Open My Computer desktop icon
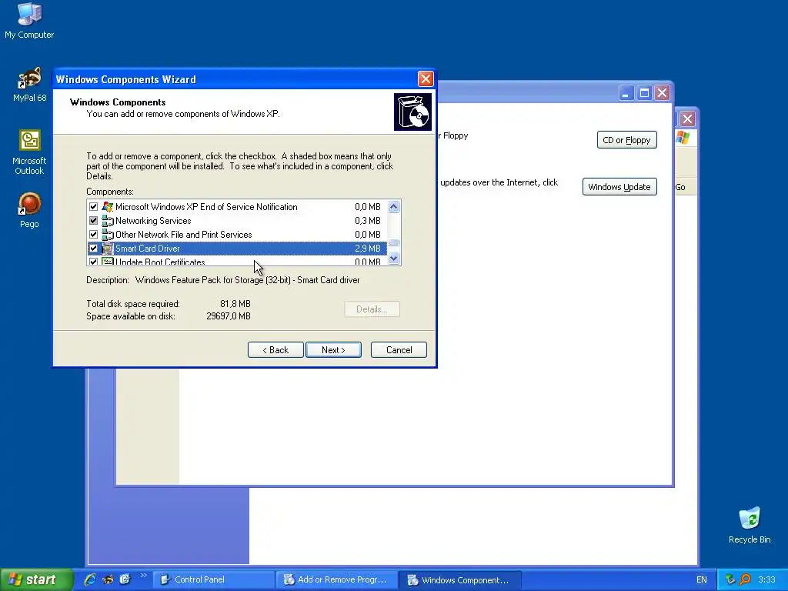 29,20
